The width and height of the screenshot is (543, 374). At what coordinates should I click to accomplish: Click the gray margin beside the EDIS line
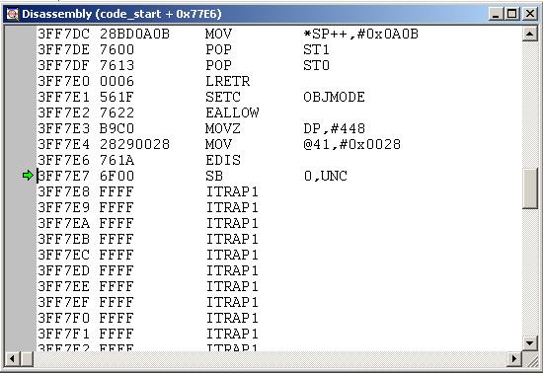20,160
